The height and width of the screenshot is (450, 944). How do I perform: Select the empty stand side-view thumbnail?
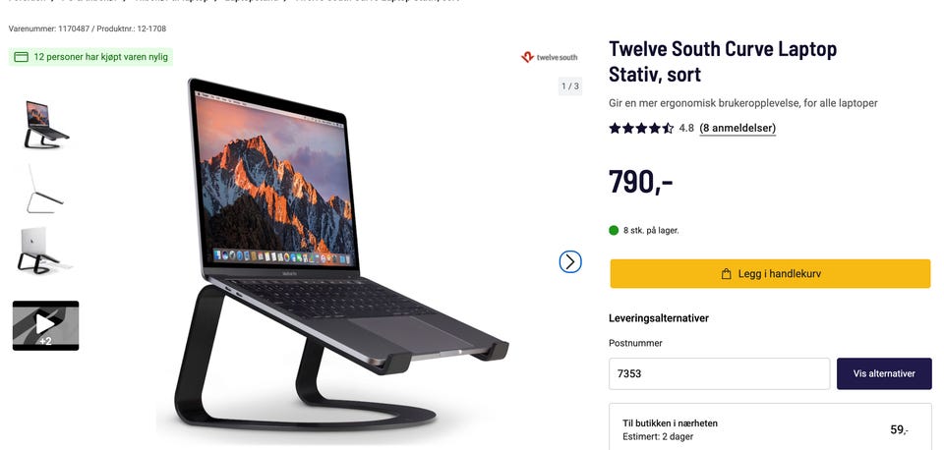[x=44, y=189]
